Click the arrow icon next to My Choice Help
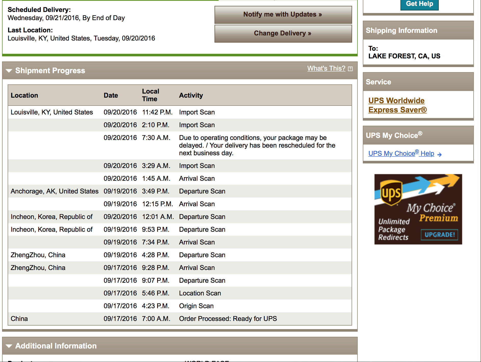This screenshot has width=481, height=362. tap(439, 154)
